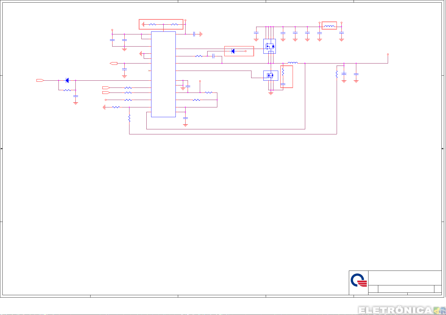Select the resistor below the far-left diode

[x=67, y=90]
